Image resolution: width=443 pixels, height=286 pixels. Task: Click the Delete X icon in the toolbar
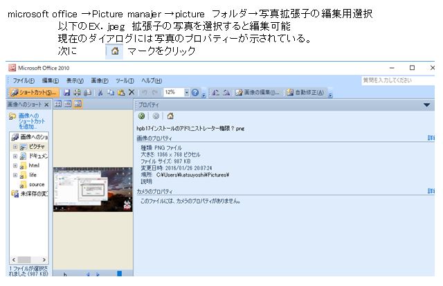pyautogui.click(x=132, y=92)
